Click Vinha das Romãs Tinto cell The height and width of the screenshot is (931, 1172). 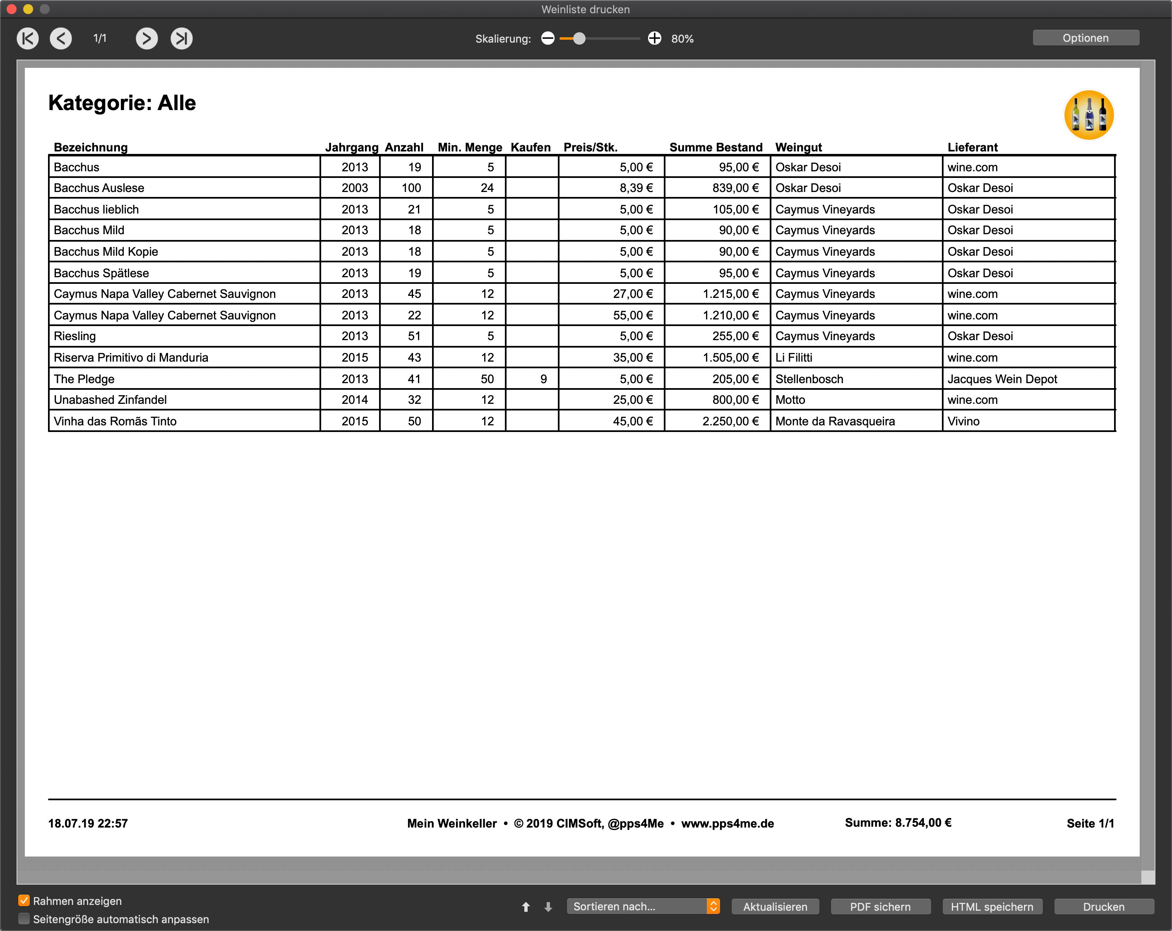click(x=115, y=421)
